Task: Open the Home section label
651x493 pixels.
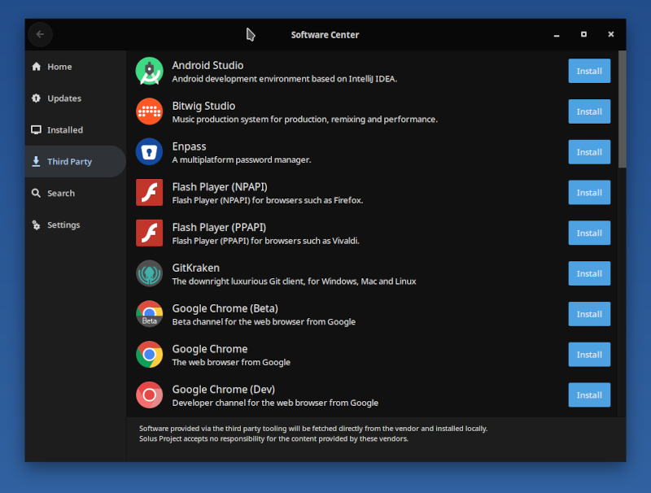Action: point(59,67)
